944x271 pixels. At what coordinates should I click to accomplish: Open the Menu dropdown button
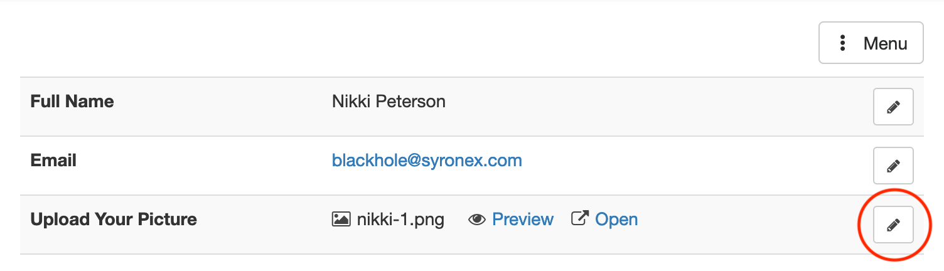[871, 43]
